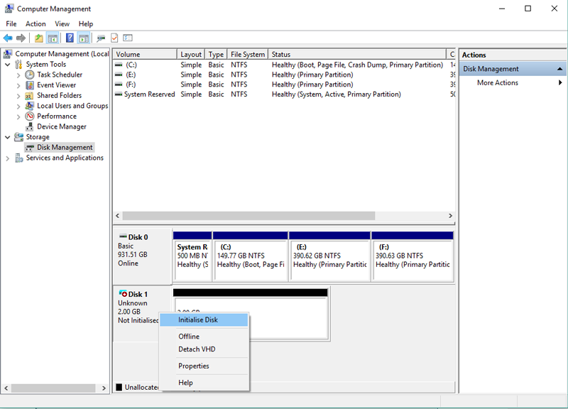Click the Task Scheduler clock icon
Viewport: 568px width, 409px height.
point(30,75)
